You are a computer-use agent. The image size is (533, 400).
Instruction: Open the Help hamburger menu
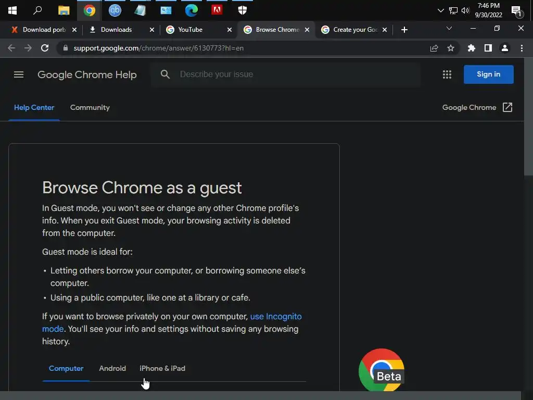pyautogui.click(x=19, y=74)
